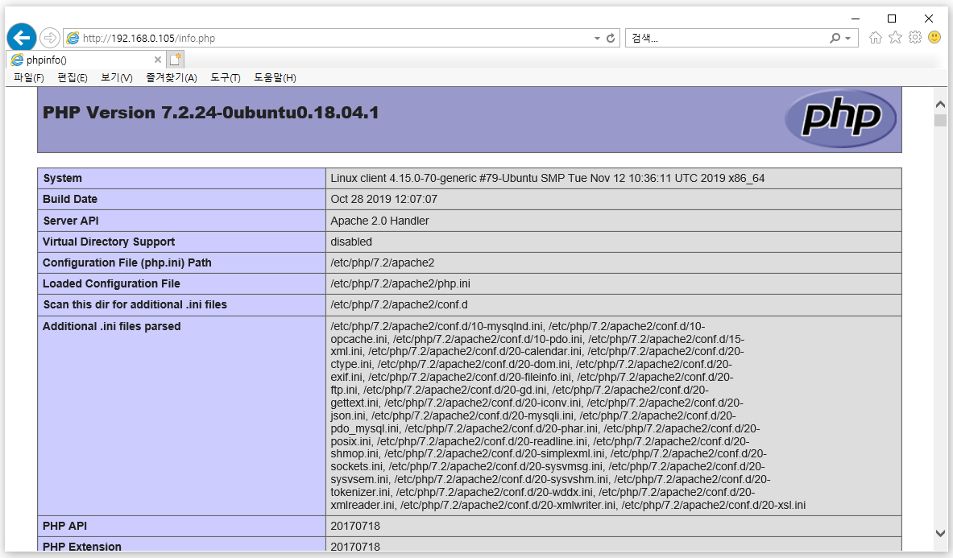Open the 보기(V) menu
953x558 pixels.
[117, 78]
